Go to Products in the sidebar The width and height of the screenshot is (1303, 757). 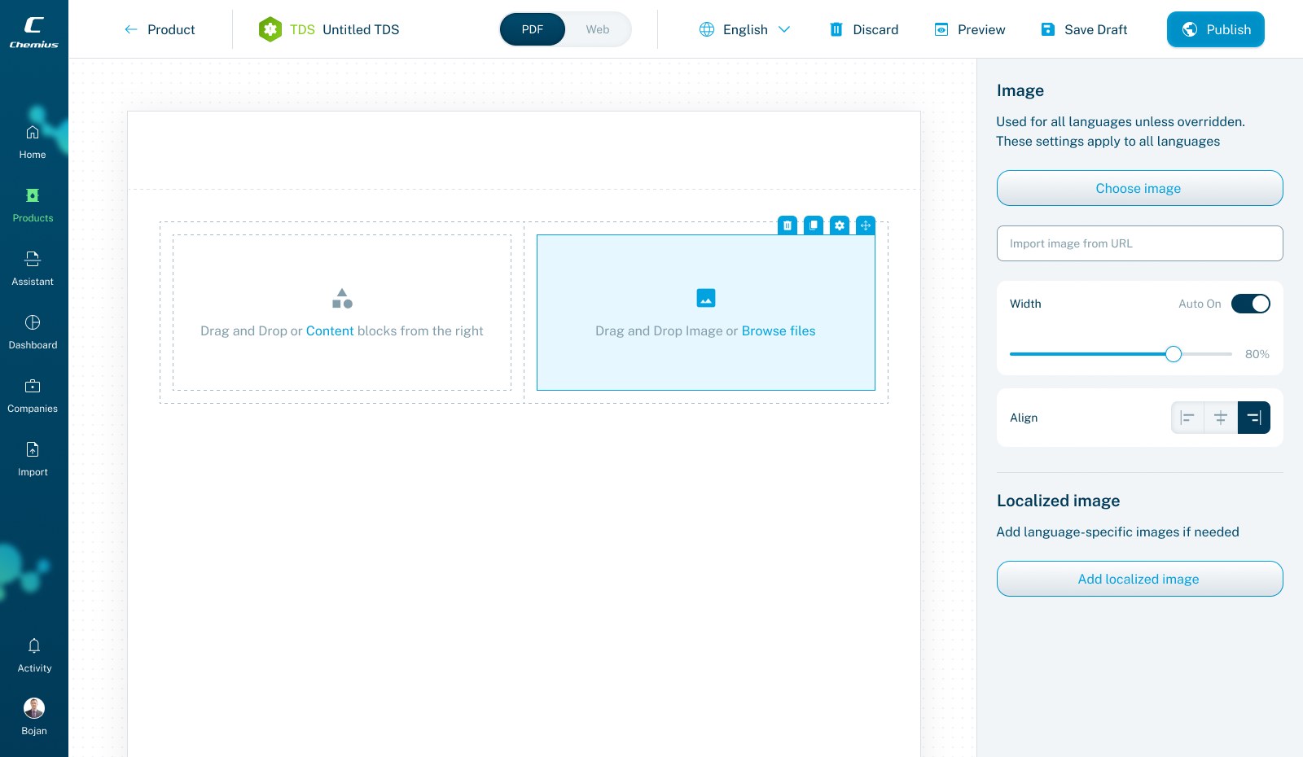33,206
